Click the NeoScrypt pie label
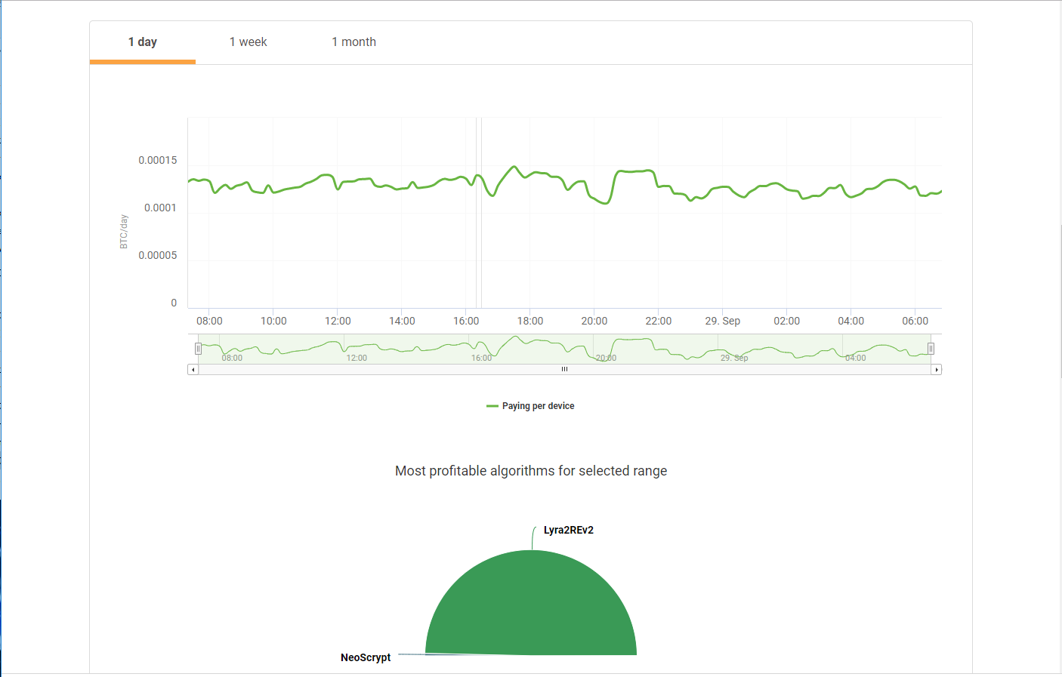 [366, 657]
